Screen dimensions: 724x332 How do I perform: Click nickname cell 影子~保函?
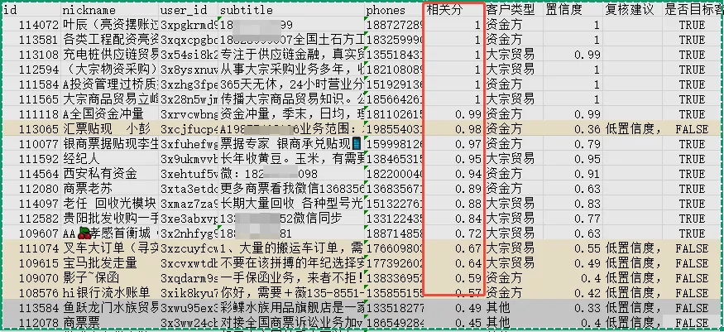(x=110, y=278)
